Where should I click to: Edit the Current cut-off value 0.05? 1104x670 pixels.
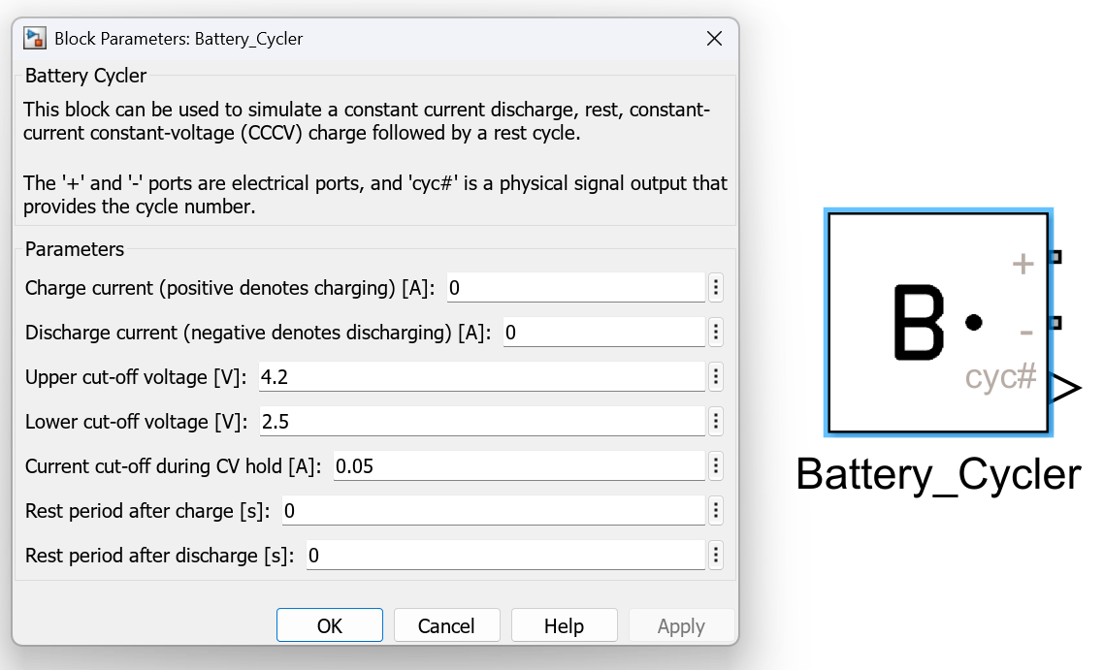pos(519,465)
